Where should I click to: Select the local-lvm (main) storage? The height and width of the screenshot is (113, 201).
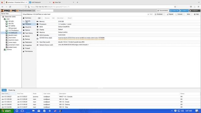[14, 40]
